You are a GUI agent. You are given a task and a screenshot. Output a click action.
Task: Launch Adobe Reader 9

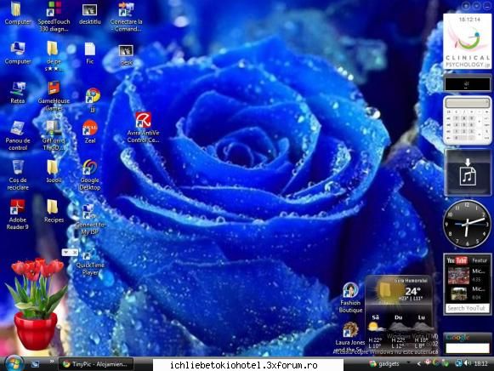(x=17, y=214)
